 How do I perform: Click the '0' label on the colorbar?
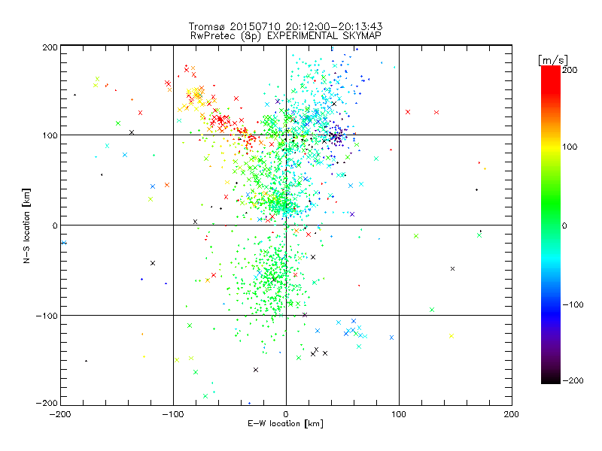click(x=564, y=225)
